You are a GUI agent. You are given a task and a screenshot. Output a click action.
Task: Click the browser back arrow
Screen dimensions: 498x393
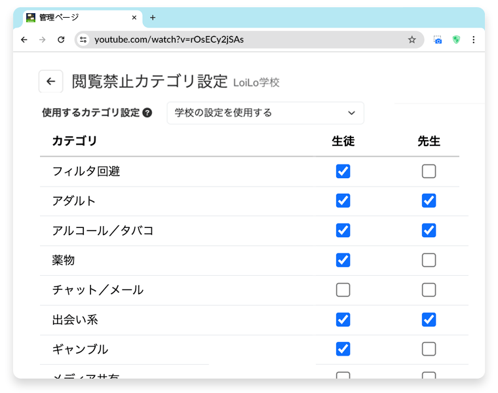[24, 40]
